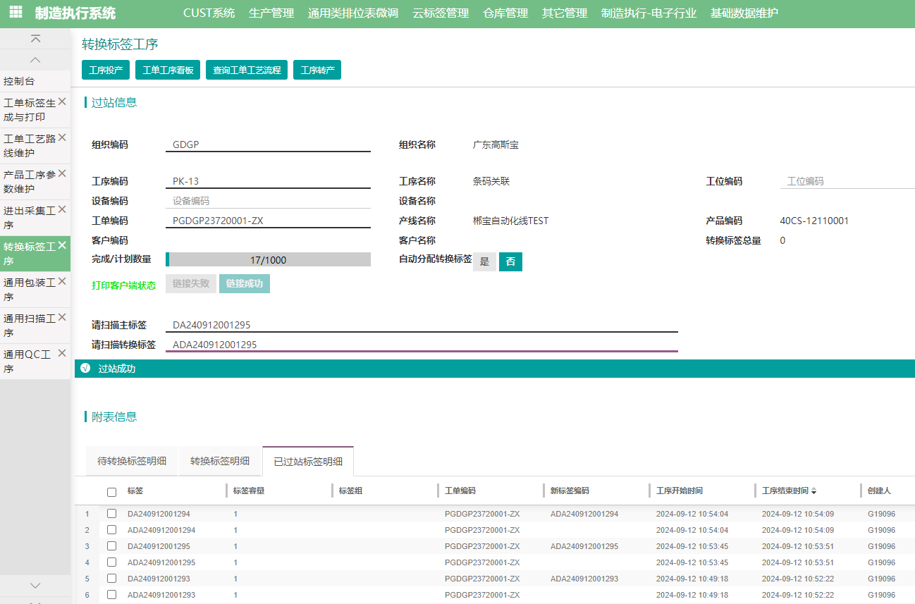Click the 标签容量 column header
The height and width of the screenshot is (604, 915).
249,491
